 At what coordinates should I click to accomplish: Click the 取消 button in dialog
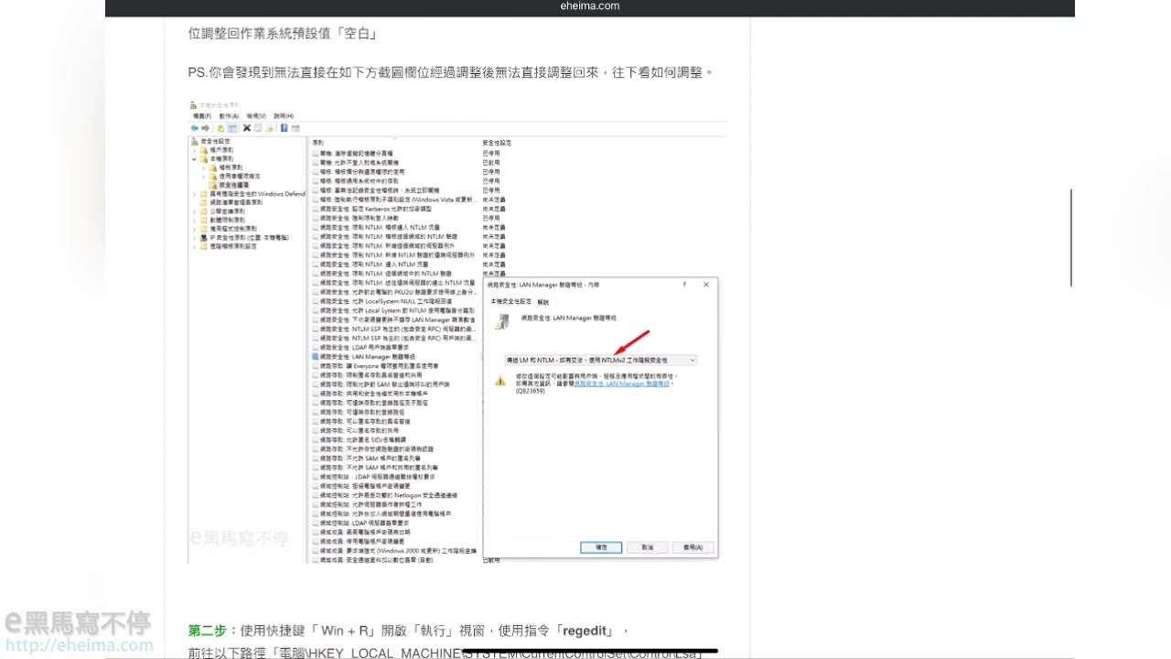(x=648, y=546)
